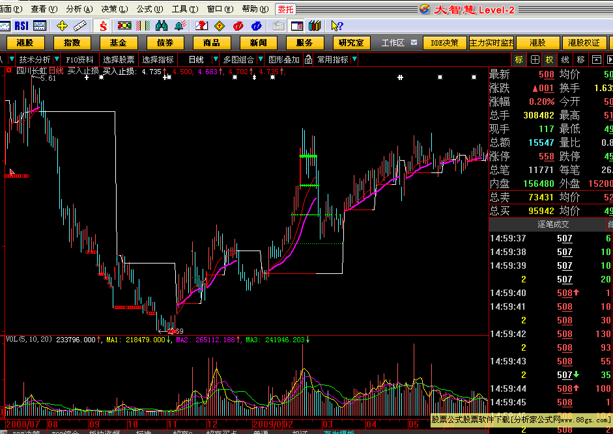Open the 窗口(W) menu
Screen dimensions: 613x434
pos(220,9)
